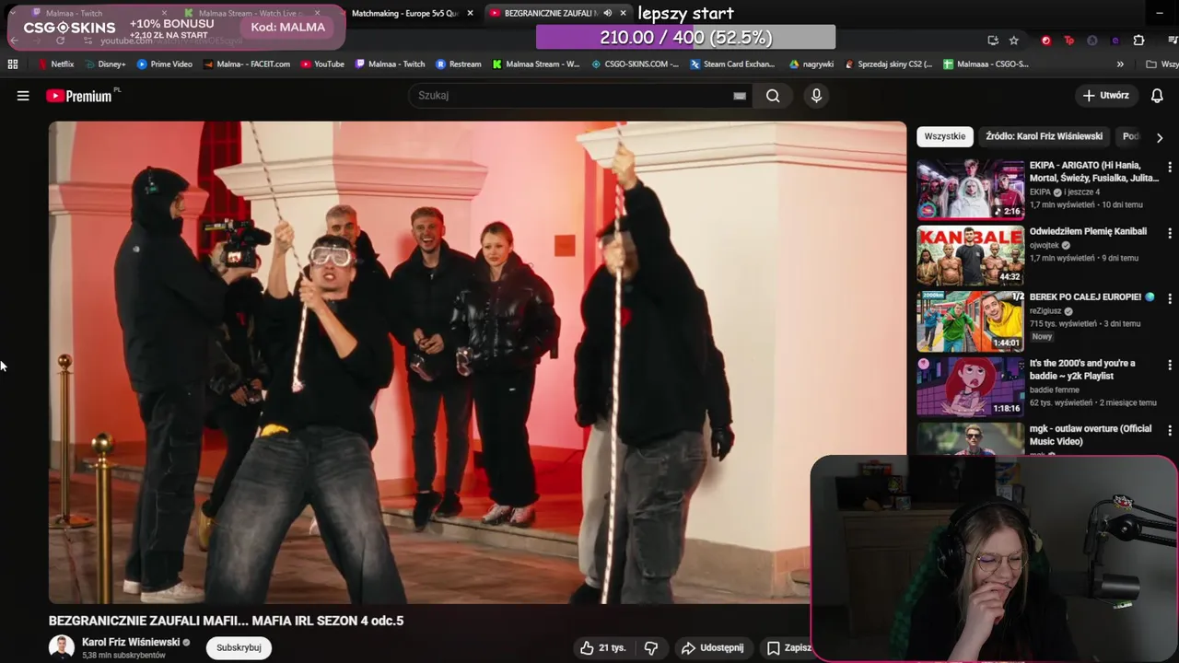Close the Matchmaking - Europe 5v5 browser tab

coord(470,13)
